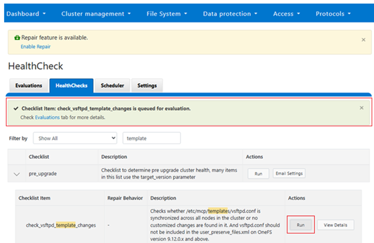Click the checkmark icon in success alert
Viewport: 374px width, 243px height.
click(x=16, y=109)
